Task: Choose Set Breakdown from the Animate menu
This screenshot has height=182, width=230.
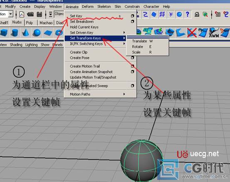Action: pyautogui.click(x=100, y=21)
